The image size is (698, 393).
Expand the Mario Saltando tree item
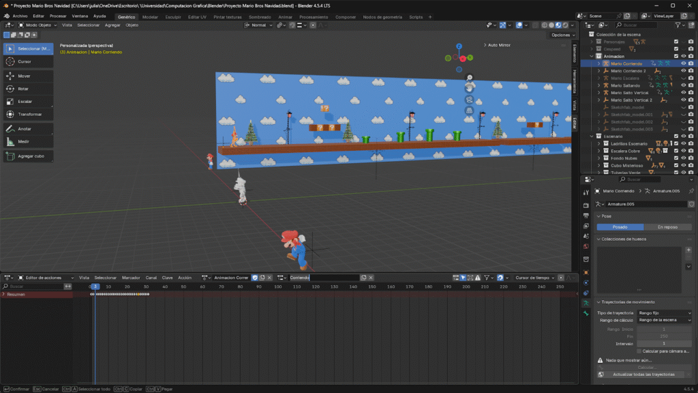599,85
